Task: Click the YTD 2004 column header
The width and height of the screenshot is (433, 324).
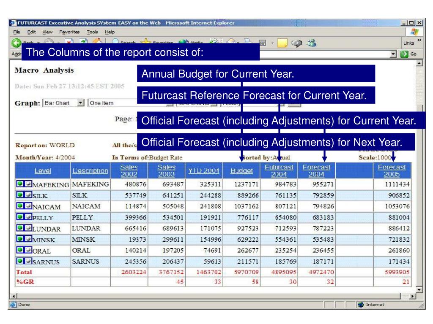Action: (204, 170)
